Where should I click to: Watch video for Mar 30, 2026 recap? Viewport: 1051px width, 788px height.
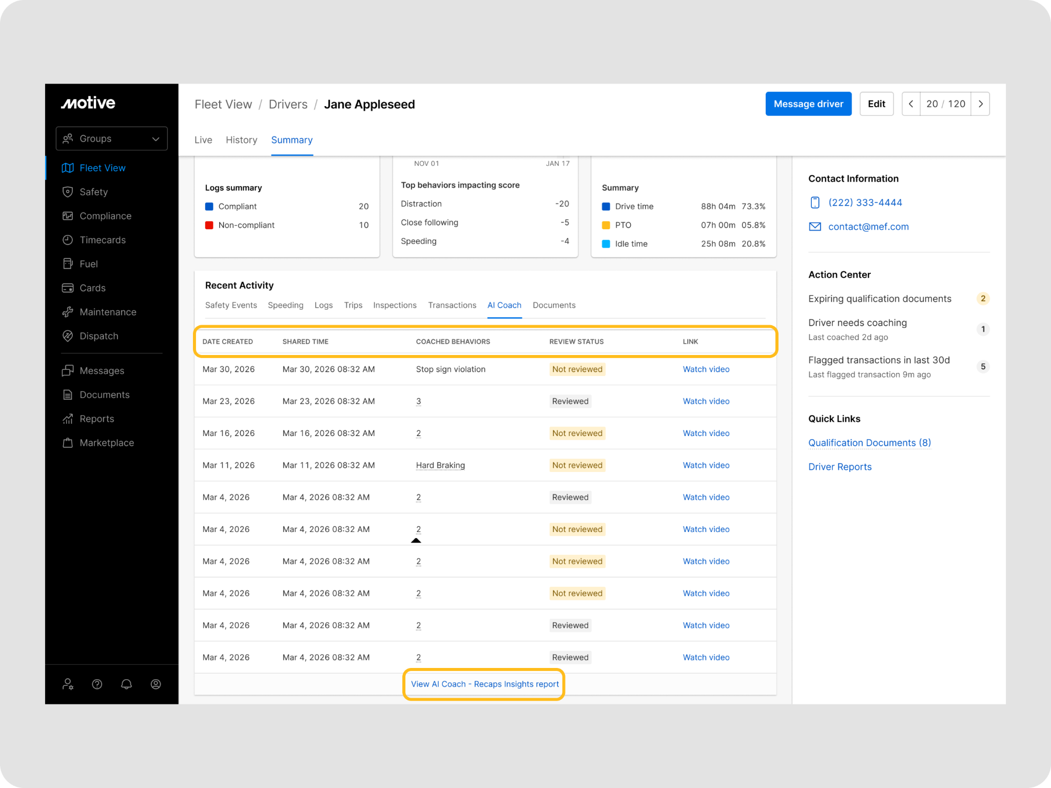[706, 369]
